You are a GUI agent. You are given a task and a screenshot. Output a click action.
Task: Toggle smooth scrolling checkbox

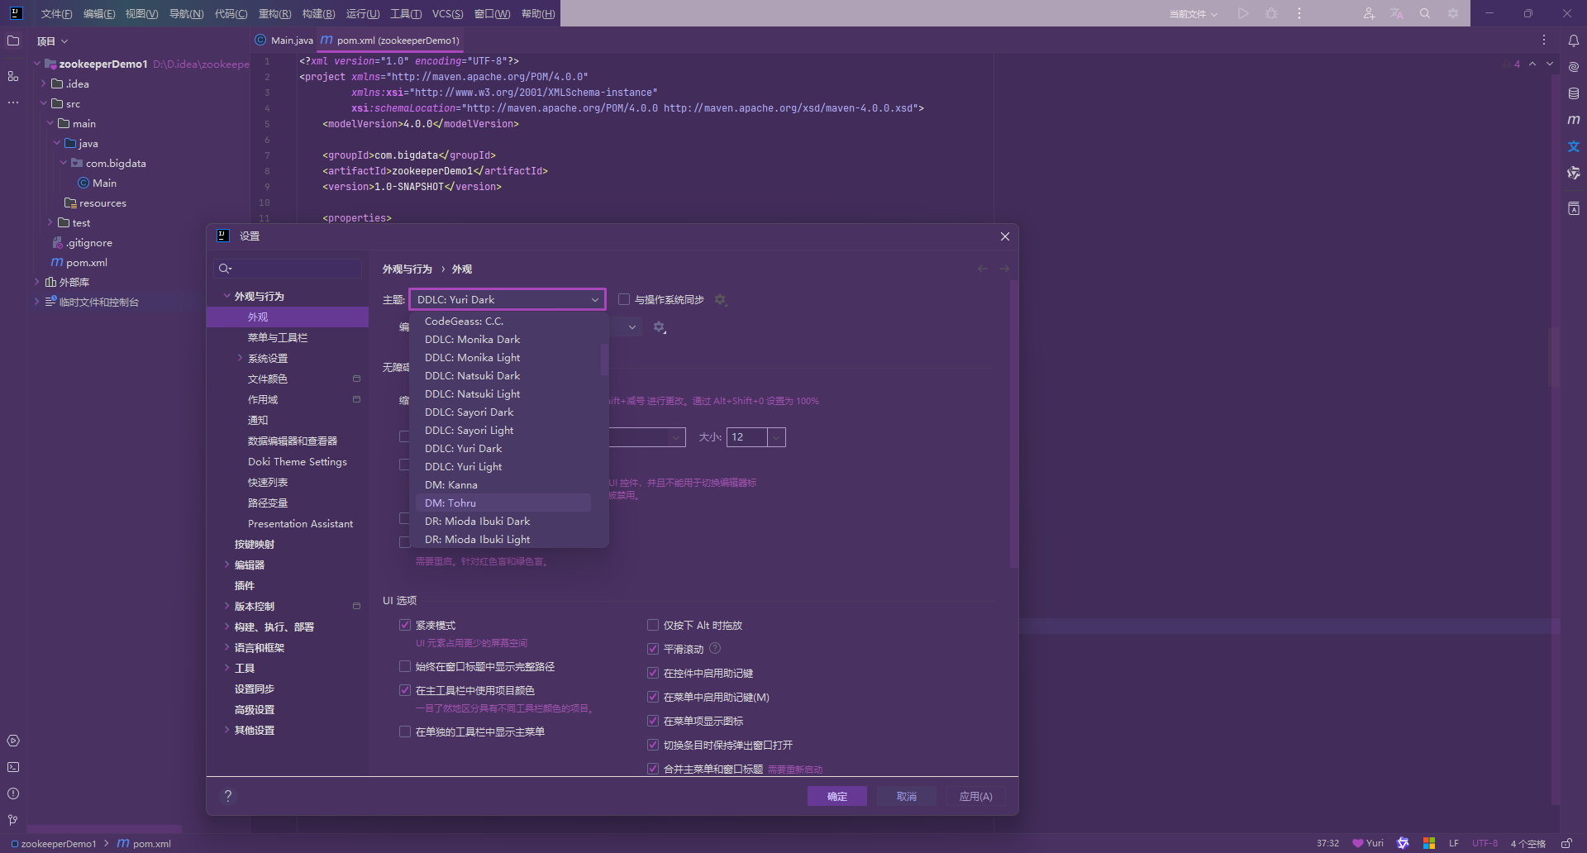(x=653, y=649)
